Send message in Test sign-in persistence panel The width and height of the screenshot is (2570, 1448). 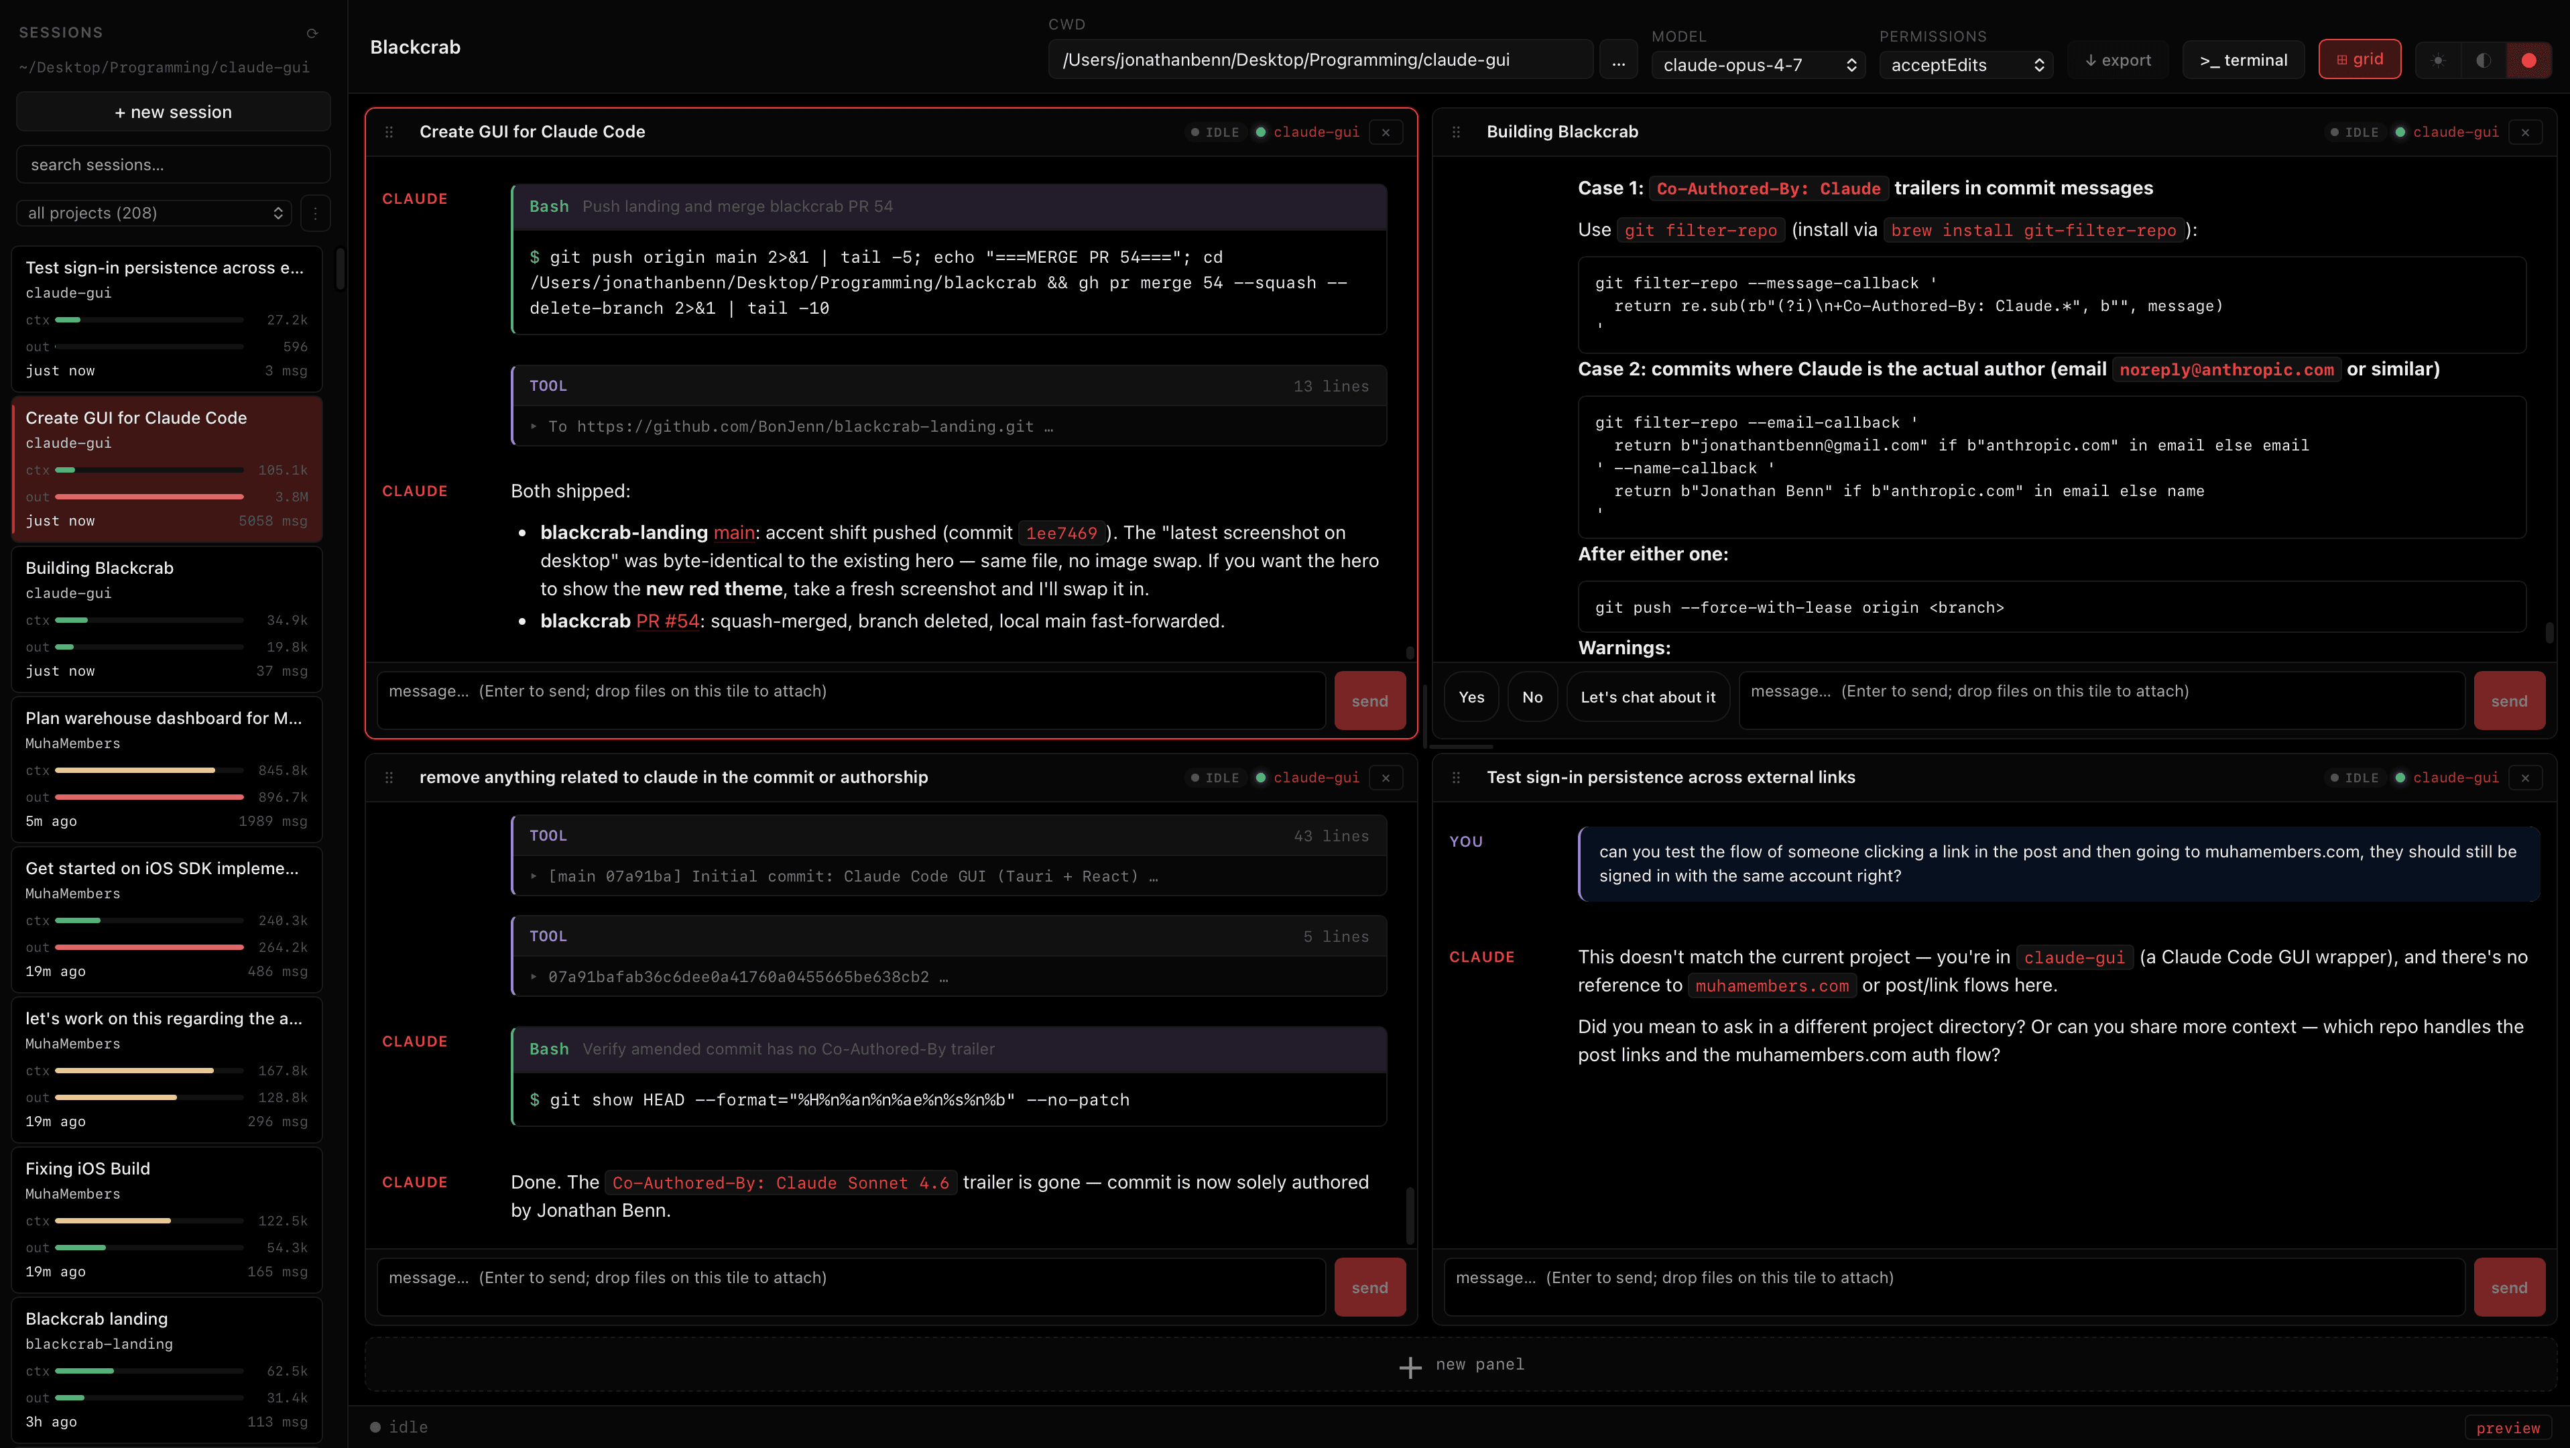(2509, 1287)
